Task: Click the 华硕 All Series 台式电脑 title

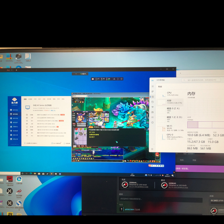Action: (42, 105)
